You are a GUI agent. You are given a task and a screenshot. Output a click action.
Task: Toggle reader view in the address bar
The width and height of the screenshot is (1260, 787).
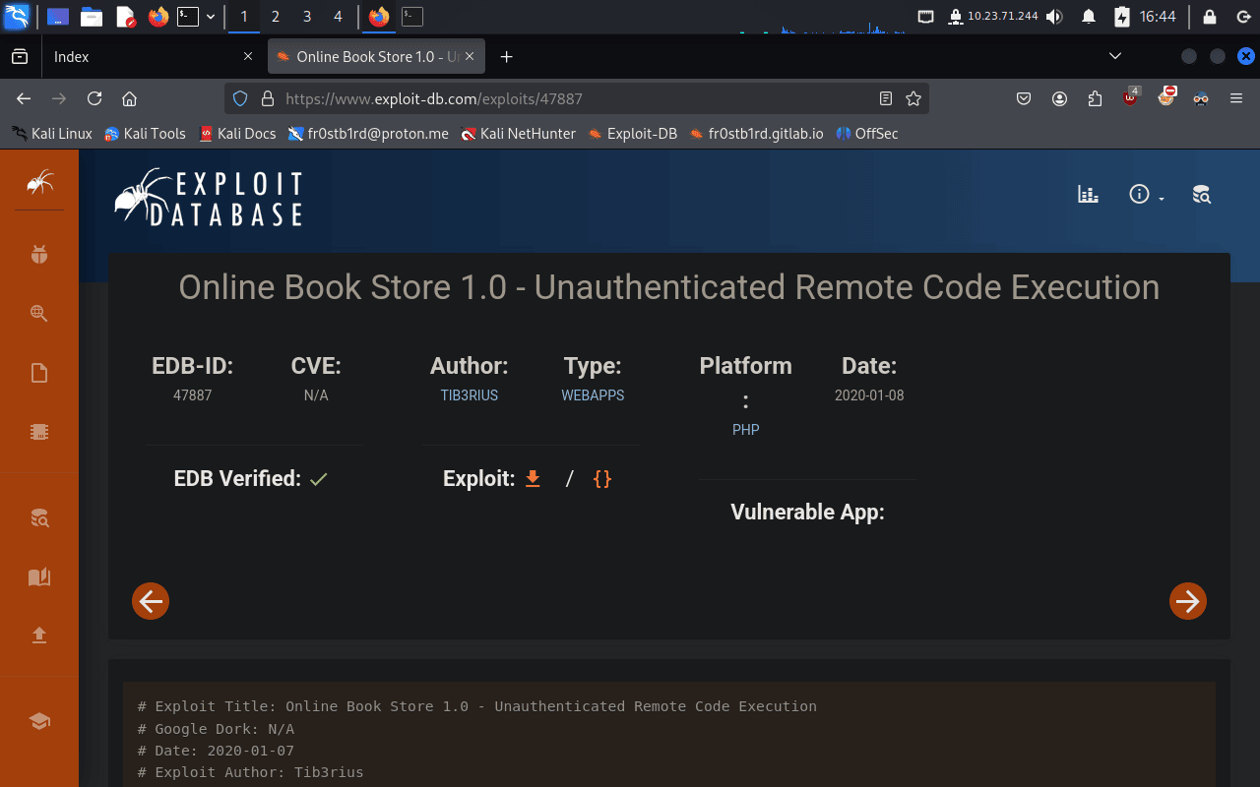pos(886,98)
